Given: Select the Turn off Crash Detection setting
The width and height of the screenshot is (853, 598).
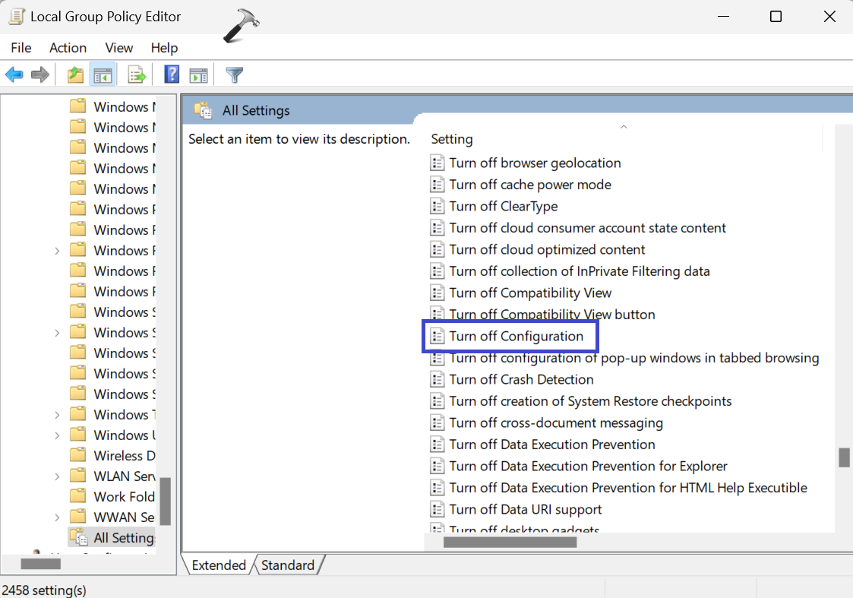Looking at the screenshot, I should click(x=521, y=379).
